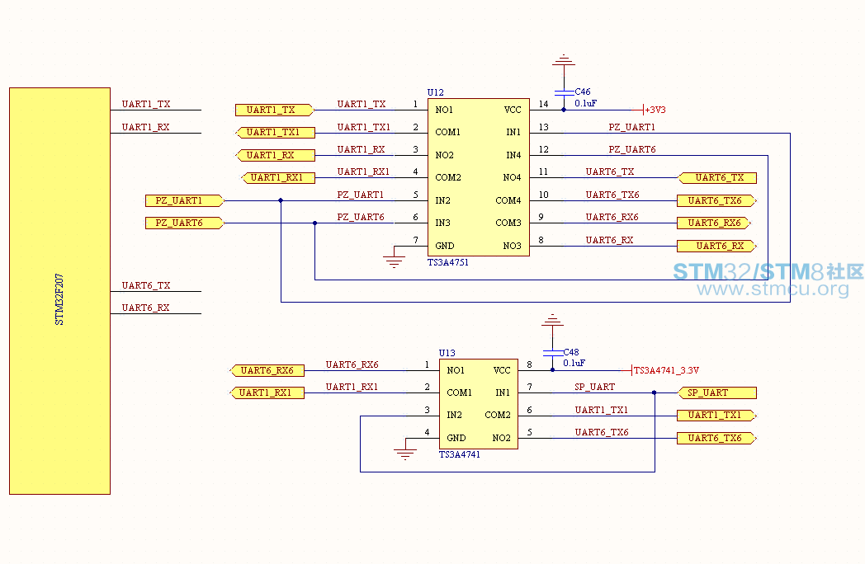
Task: Select the C48 capacitor designator
Action: [571, 352]
